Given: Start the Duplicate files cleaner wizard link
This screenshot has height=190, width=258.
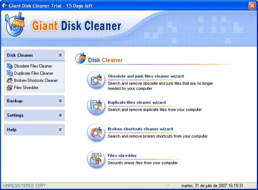Looking at the screenshot, I should coord(137,102).
